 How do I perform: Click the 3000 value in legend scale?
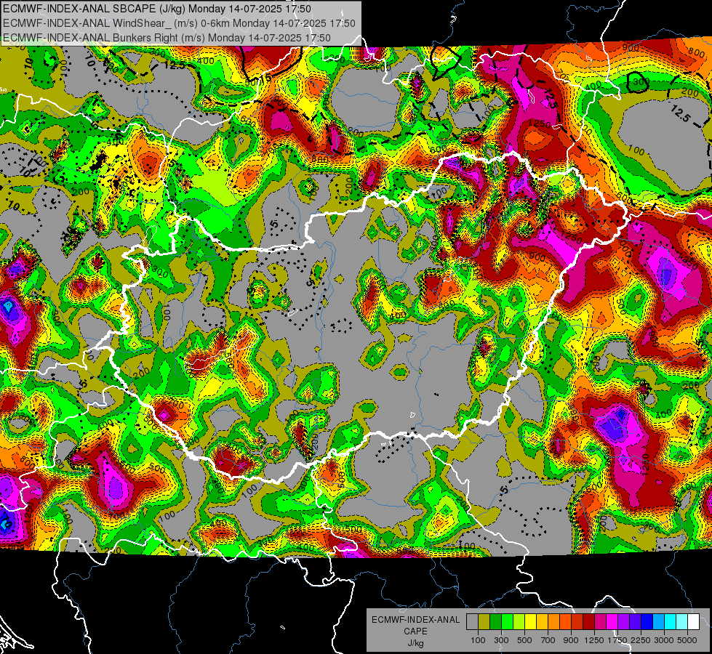pos(663,640)
